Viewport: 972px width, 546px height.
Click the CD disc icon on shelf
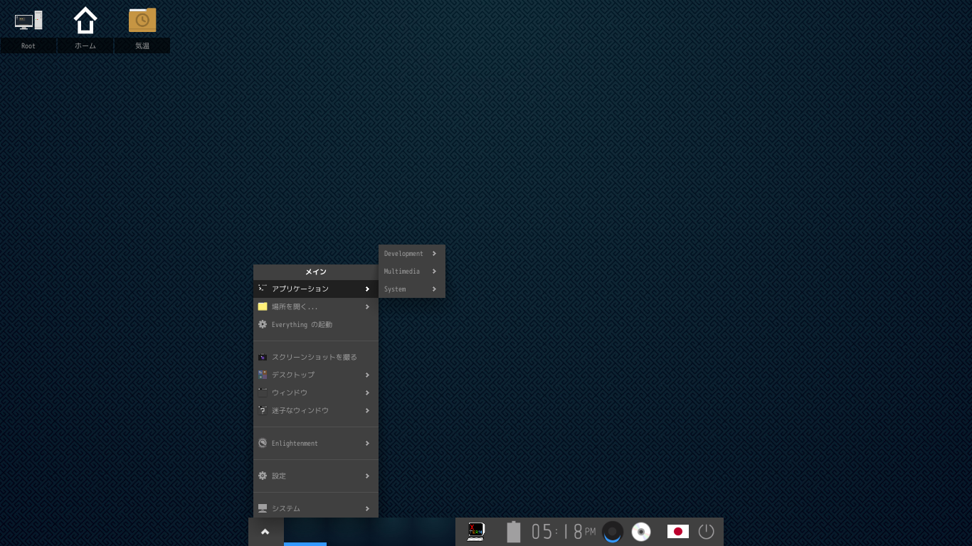click(641, 532)
